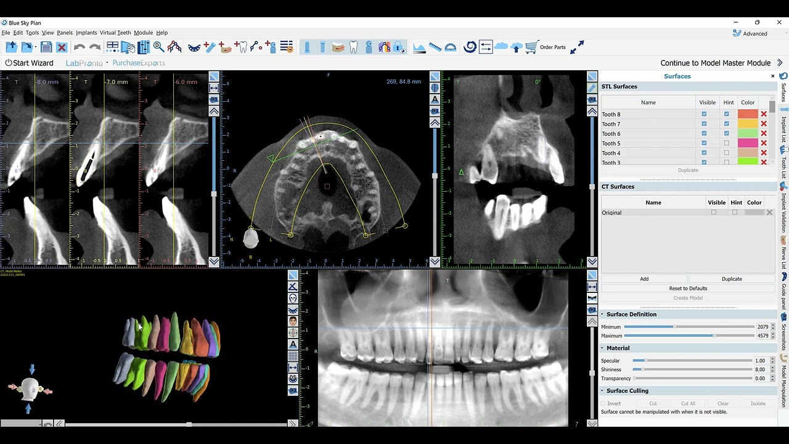Click the add tooth icon

pyautogui.click(x=241, y=47)
